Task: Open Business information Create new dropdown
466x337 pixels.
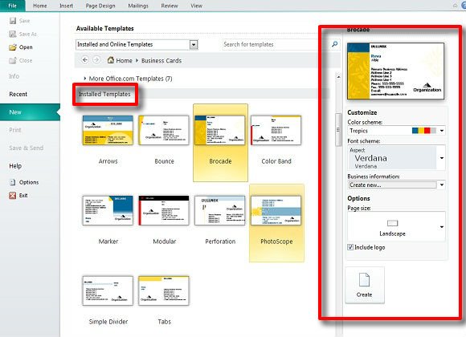Action: click(442, 185)
